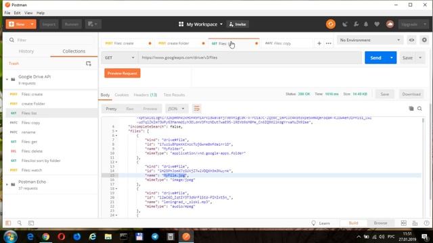Screen dimensions: 433x243
Task: Open the New button dropdown arrow
Action: 32,24
